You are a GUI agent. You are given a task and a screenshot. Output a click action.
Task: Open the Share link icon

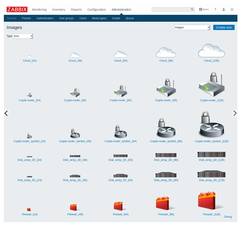click(x=204, y=9)
